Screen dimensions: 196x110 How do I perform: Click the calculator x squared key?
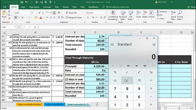[139, 72]
